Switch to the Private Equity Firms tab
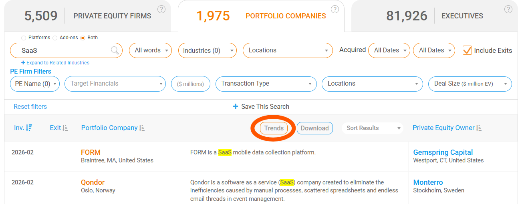 (88, 16)
